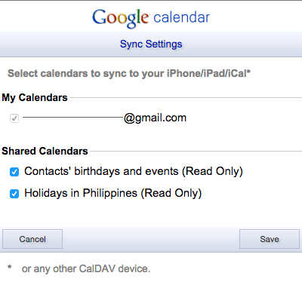Click the "Select calendars to sync" instruction text
The width and height of the screenshot is (302, 282).
point(129,74)
